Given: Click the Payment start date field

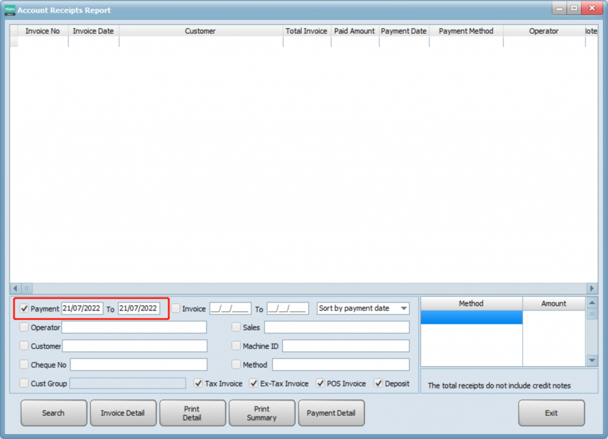Looking at the screenshot, I should click(x=82, y=308).
